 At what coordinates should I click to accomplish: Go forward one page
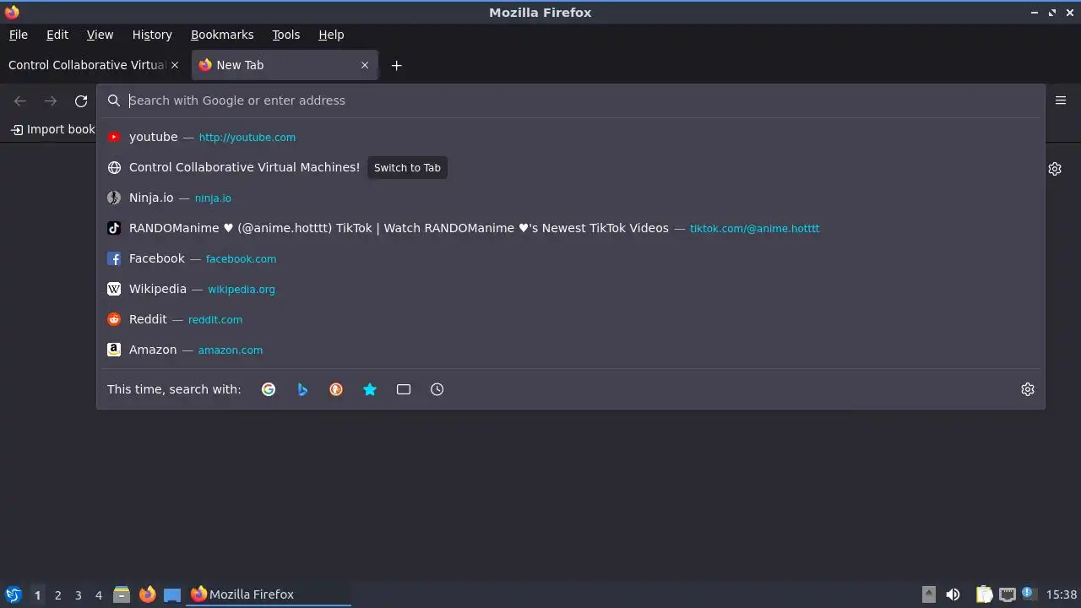point(51,101)
